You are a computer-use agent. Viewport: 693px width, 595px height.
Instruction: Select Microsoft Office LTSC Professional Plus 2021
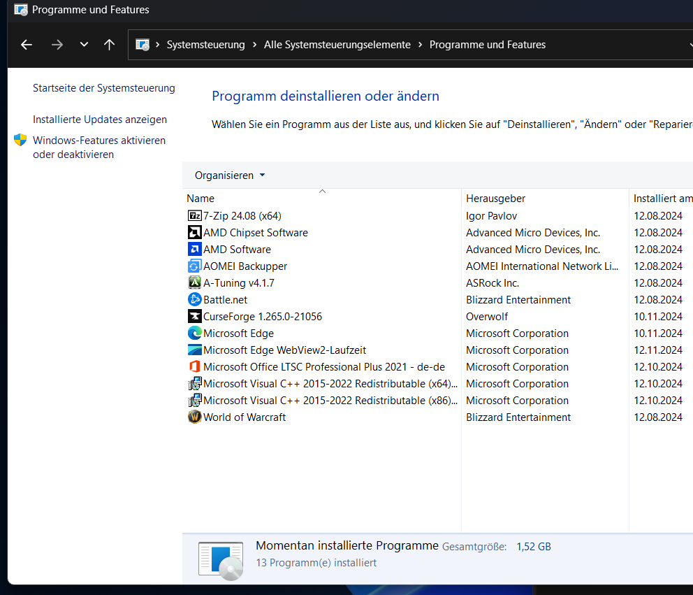(x=324, y=367)
